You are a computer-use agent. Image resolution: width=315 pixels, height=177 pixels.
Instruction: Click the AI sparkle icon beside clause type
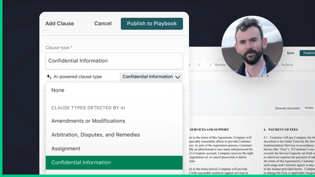tap(49, 77)
